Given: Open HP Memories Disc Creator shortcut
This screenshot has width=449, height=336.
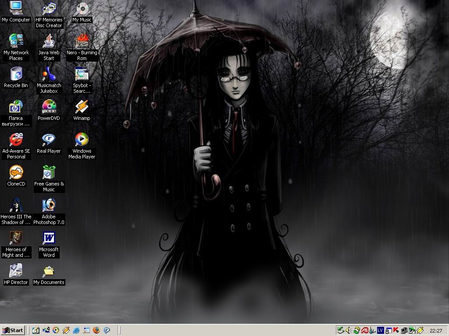Looking at the screenshot, I should [x=49, y=14].
